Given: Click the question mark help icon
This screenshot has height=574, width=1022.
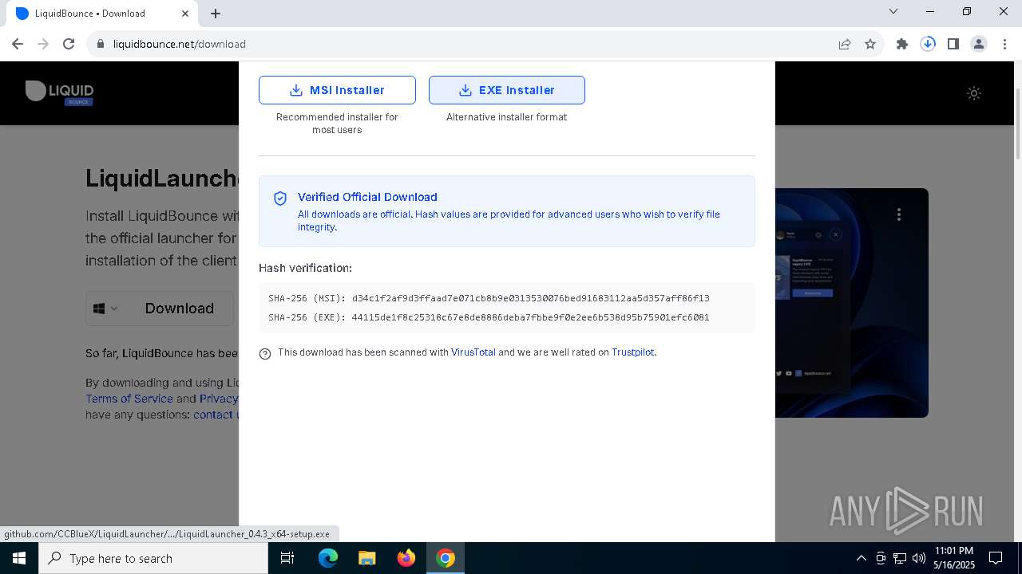Looking at the screenshot, I should pyautogui.click(x=265, y=354).
